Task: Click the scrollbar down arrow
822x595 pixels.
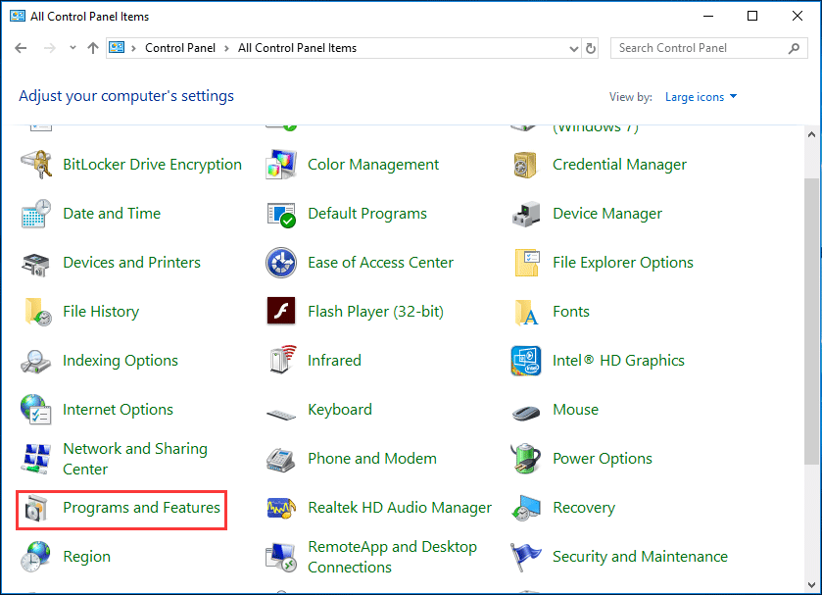Action: pos(811,584)
